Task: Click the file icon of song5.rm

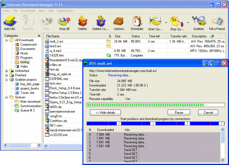Action: pos(47,116)
